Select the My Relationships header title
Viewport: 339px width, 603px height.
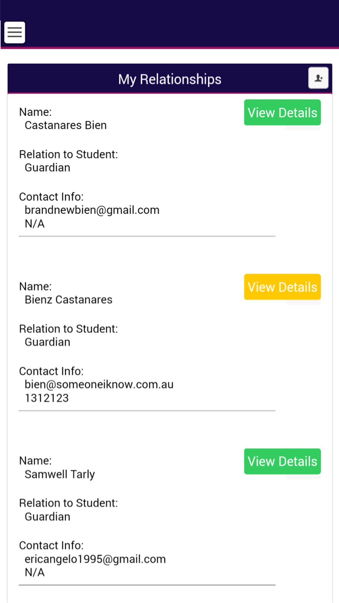click(x=169, y=79)
